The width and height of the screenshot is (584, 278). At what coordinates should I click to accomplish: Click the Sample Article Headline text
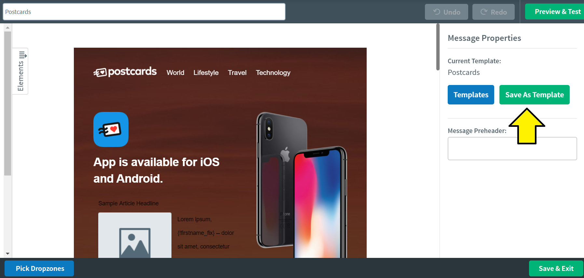coord(129,203)
